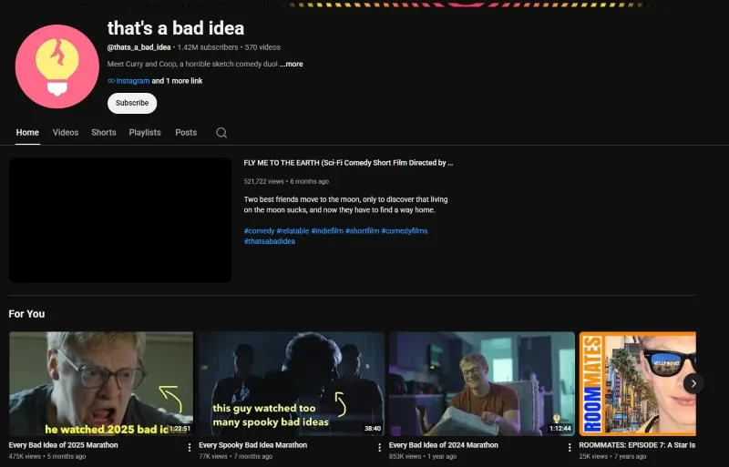Click the '1.42M subscribers' text

(208, 47)
